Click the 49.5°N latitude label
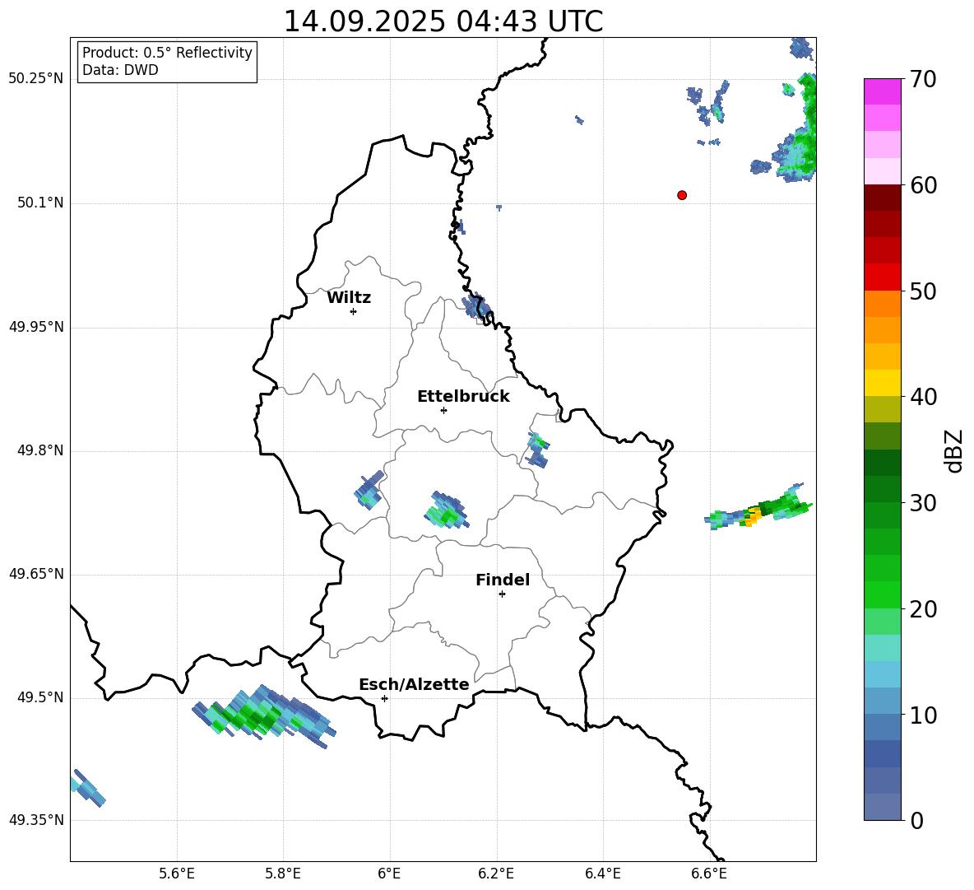The image size is (974, 890). click(x=40, y=697)
